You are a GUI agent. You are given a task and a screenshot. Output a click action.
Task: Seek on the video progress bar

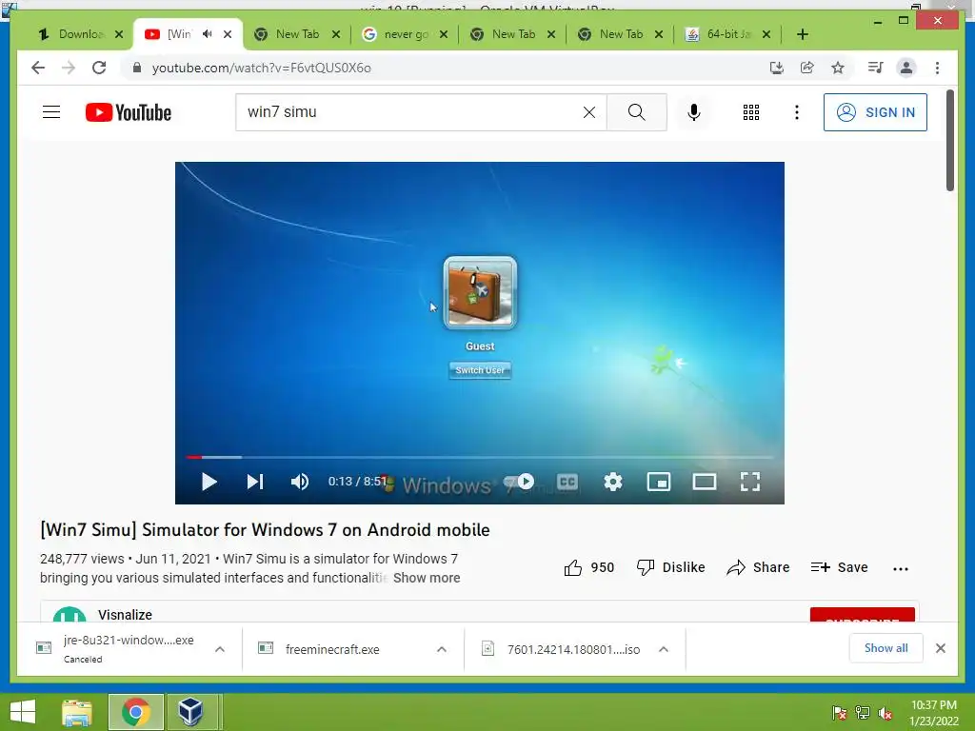point(480,457)
